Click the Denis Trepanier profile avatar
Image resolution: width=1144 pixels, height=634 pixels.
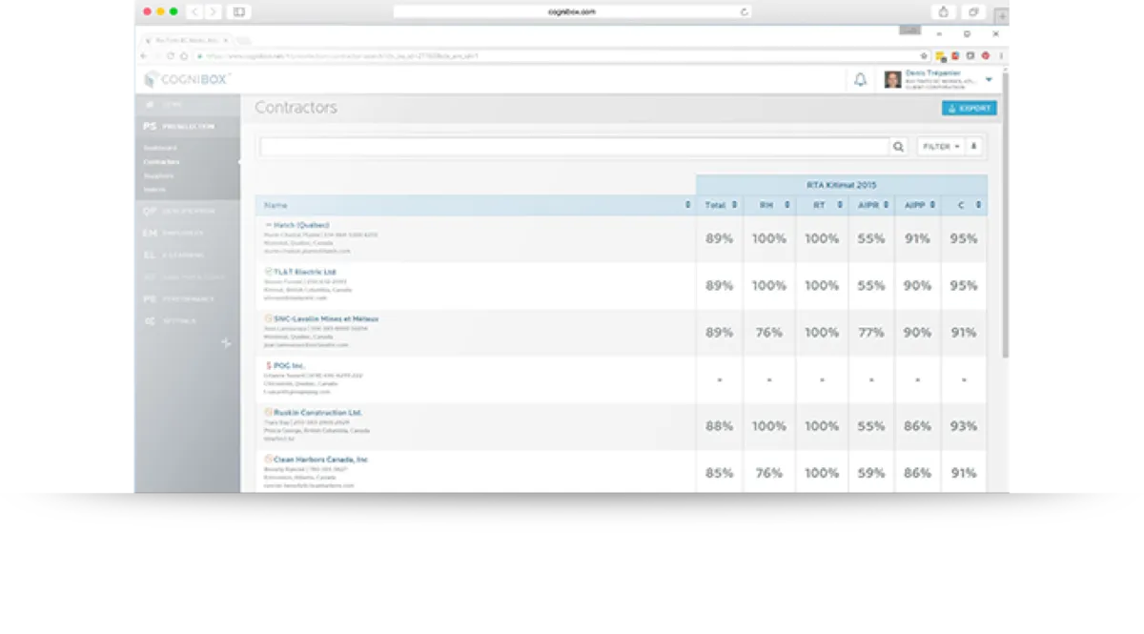(x=892, y=80)
